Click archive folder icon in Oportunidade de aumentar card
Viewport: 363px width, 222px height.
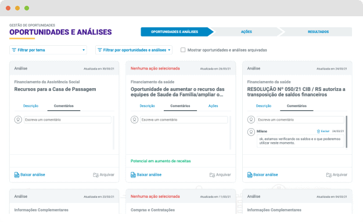(x=212, y=175)
